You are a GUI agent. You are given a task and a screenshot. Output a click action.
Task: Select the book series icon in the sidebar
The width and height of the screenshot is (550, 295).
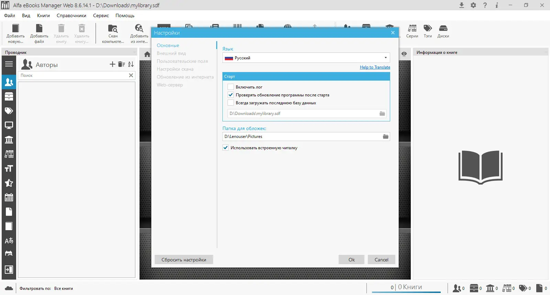(x=9, y=154)
